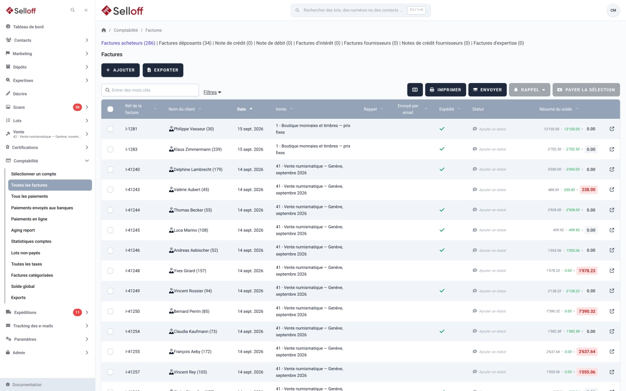Image resolution: width=626 pixels, height=391 pixels.
Task: Sort table by Date column header
Action: click(245, 109)
